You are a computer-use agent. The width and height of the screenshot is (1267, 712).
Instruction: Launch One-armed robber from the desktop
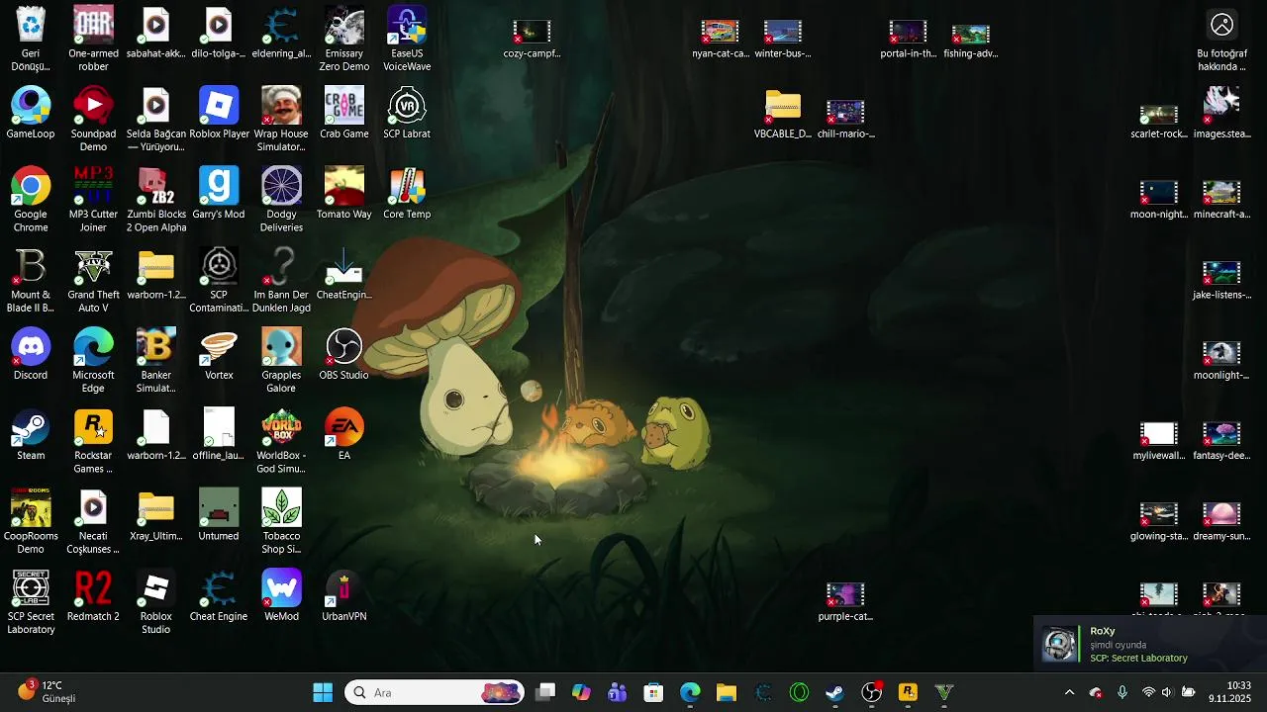point(93,38)
